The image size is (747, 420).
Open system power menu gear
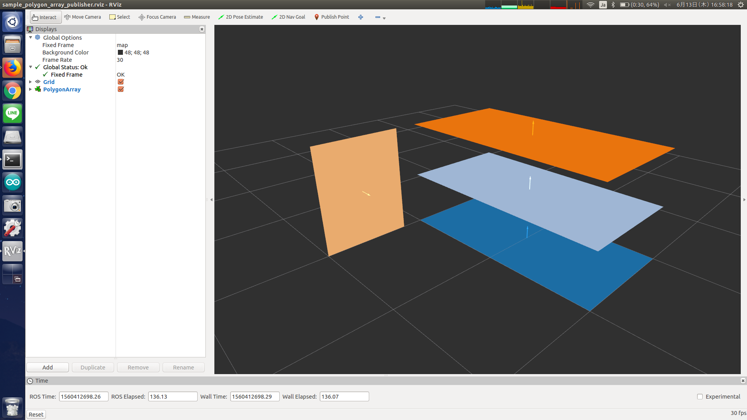741,5
